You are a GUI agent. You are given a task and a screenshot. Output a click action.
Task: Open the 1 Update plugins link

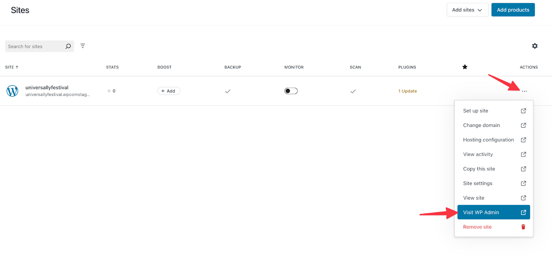[x=407, y=91]
